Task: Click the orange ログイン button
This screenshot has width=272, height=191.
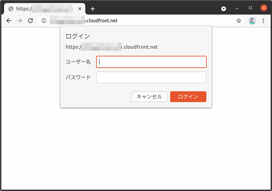Action: click(188, 97)
